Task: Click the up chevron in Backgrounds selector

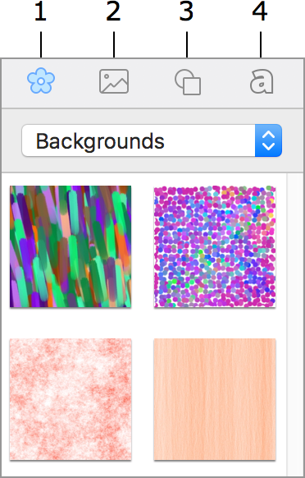Action: (268, 134)
